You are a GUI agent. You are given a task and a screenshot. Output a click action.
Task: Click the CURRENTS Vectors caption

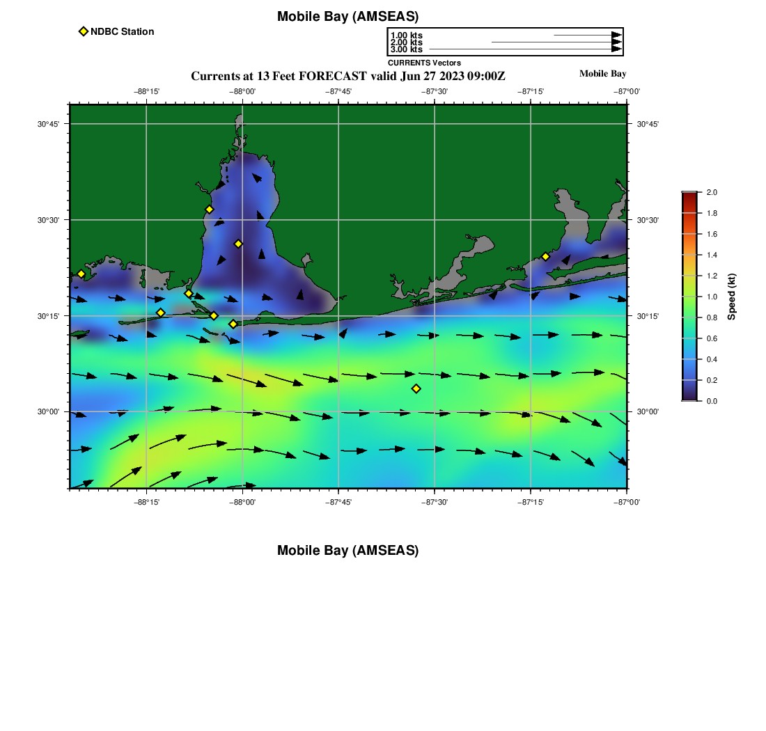[424, 63]
